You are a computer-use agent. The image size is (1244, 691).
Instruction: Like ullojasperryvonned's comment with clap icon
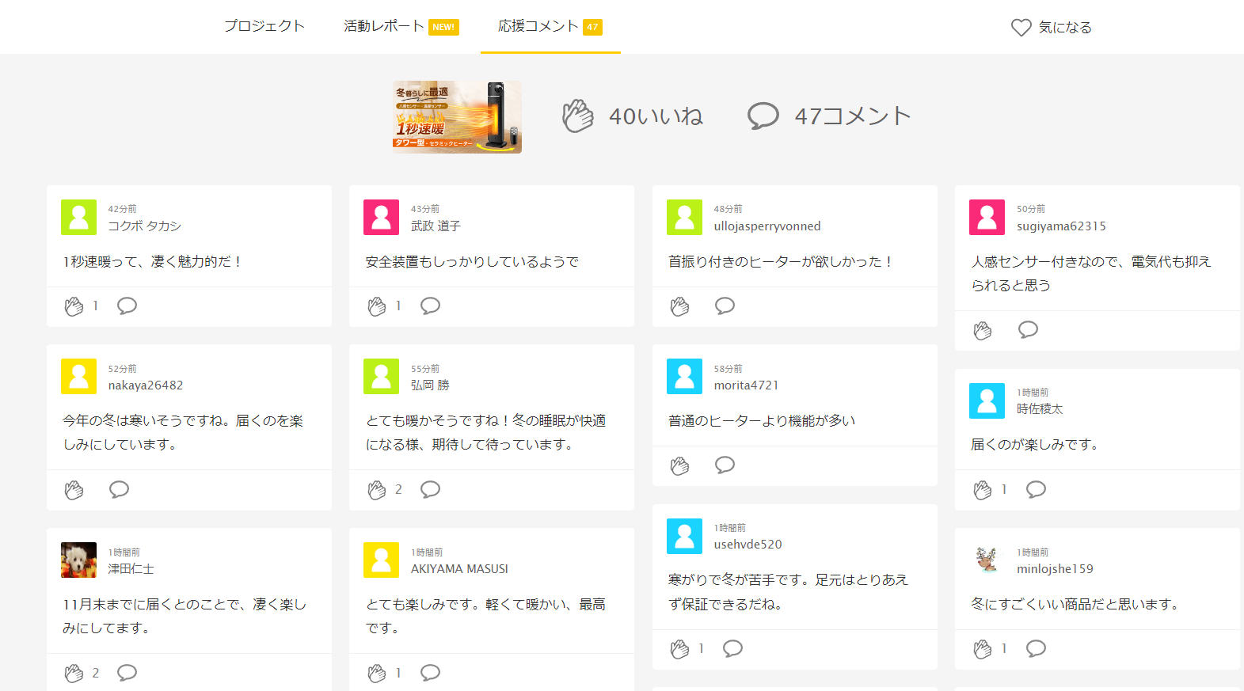(x=679, y=306)
